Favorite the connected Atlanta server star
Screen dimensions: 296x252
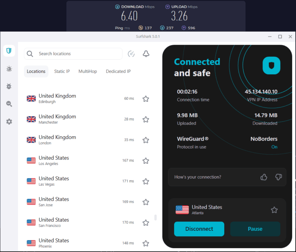point(274,210)
